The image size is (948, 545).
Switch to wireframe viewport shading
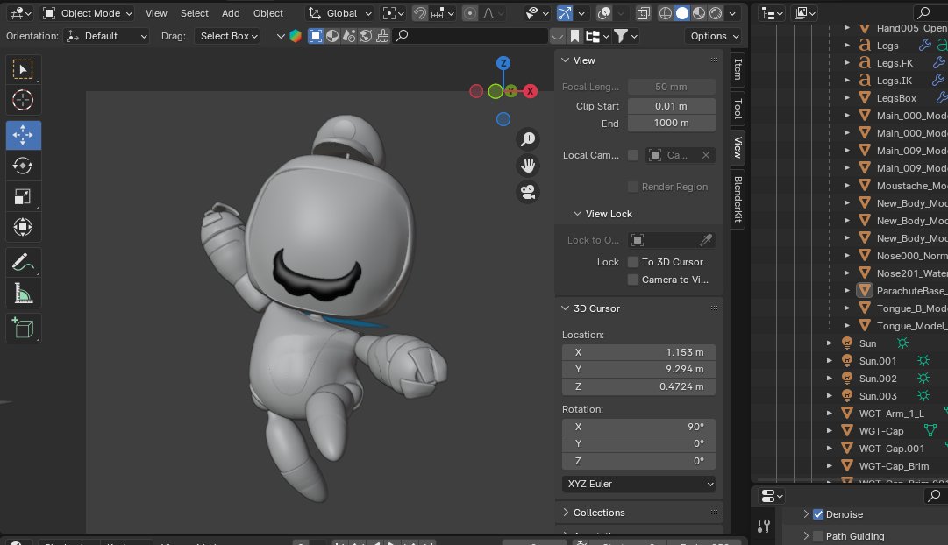pyautogui.click(x=665, y=13)
